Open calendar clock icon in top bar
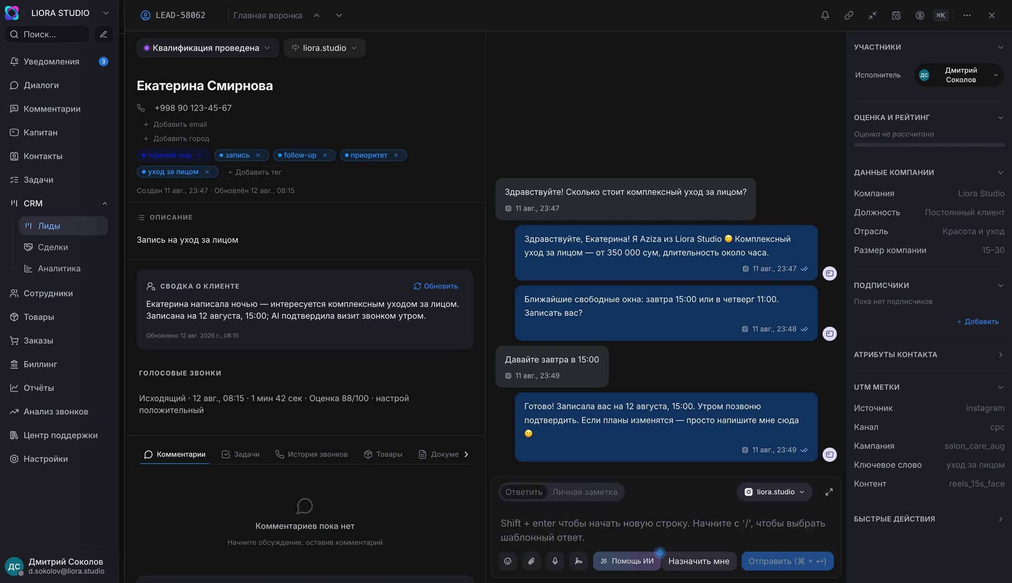 896,15
